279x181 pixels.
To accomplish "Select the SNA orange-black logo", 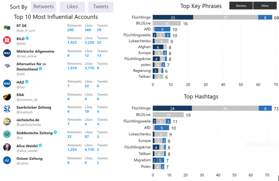I will tap(7, 97).
